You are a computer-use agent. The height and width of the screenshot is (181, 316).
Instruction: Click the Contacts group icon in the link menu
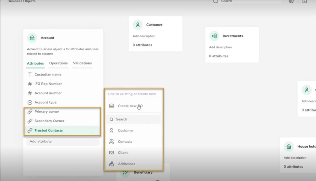pyautogui.click(x=112, y=142)
